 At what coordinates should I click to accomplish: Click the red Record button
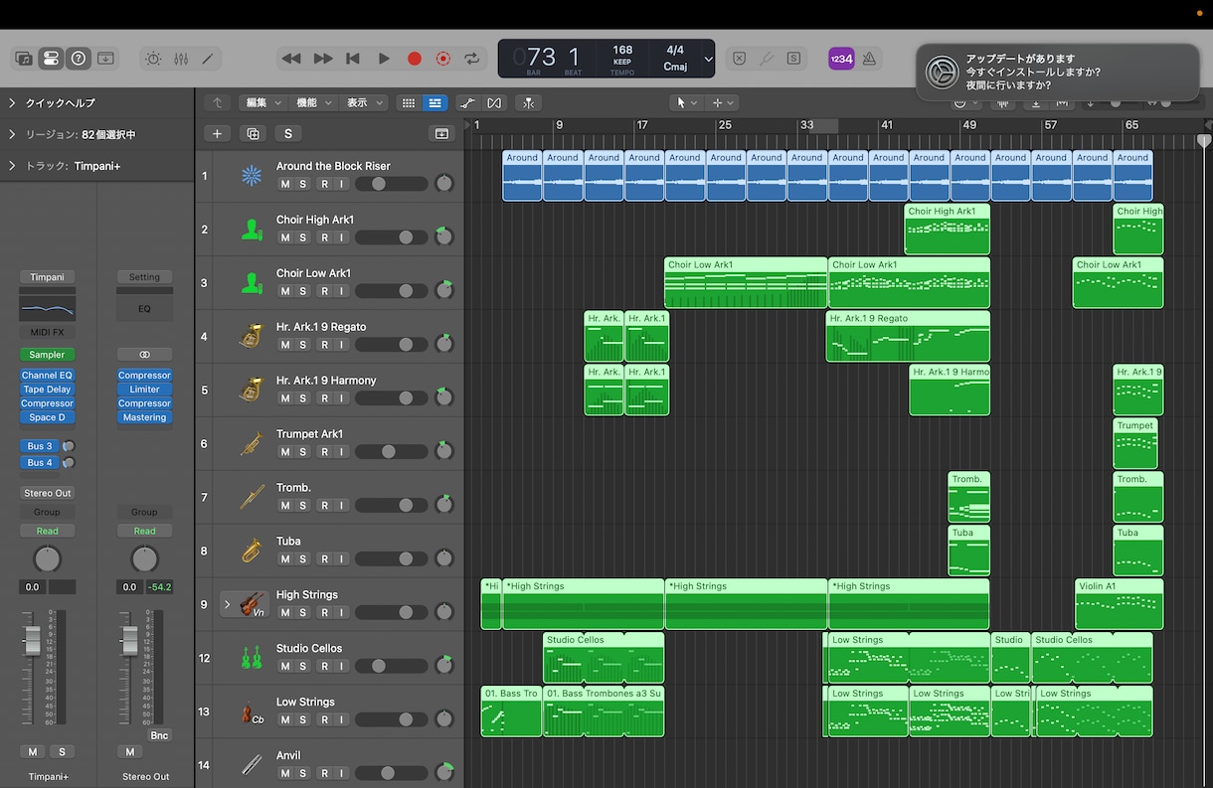pos(415,59)
